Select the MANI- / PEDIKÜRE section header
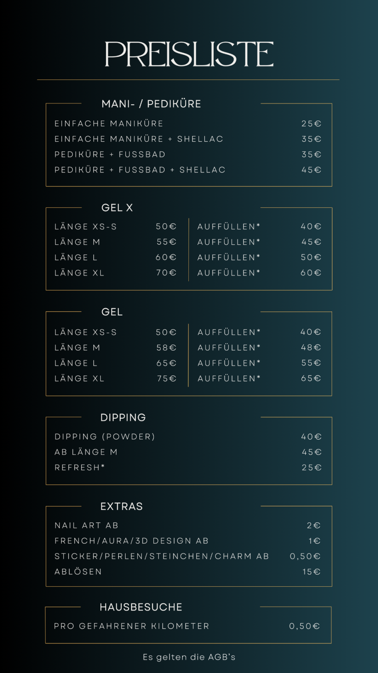 point(151,104)
